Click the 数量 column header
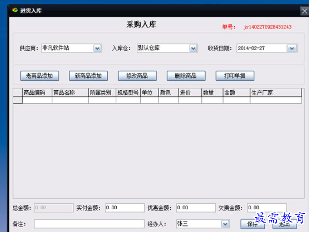Screen dimensions: 309x232 212,93
